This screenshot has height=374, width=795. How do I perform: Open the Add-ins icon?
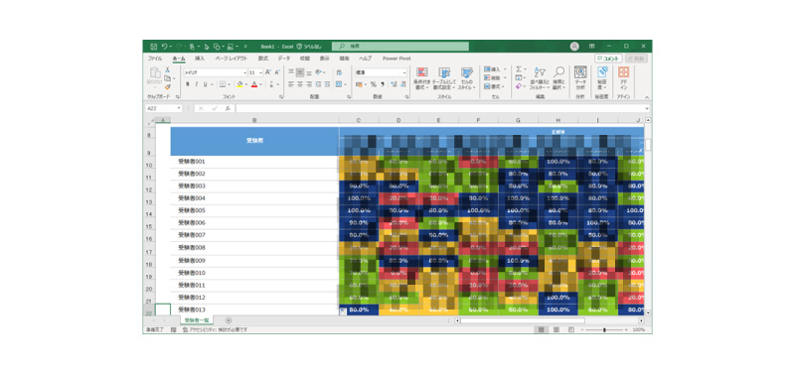tap(624, 78)
